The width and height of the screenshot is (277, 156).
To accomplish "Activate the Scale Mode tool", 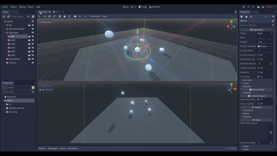I will (x=55, y=16).
